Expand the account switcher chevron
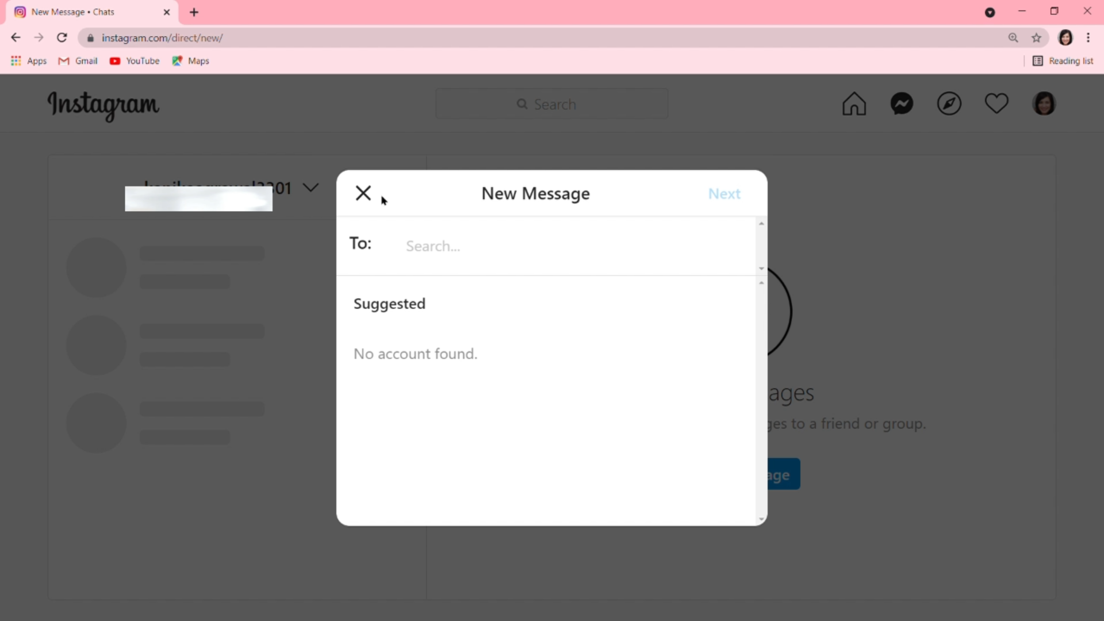Screen dimensions: 1104x621 click(310, 188)
